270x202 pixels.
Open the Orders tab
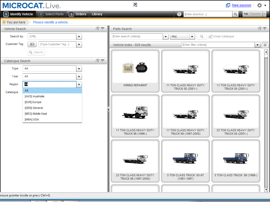(x=78, y=14)
